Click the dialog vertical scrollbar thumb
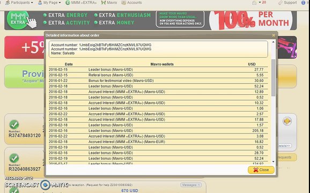This screenshot has height=193, width=310. click(273, 78)
